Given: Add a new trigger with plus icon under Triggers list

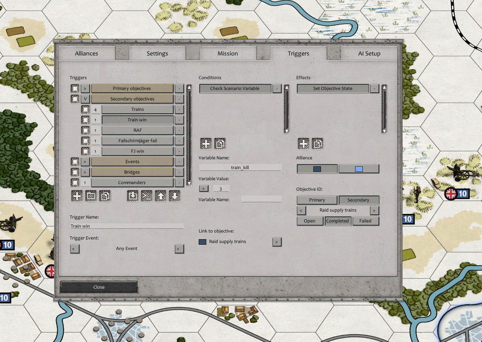Looking at the screenshot, I should tap(77, 196).
